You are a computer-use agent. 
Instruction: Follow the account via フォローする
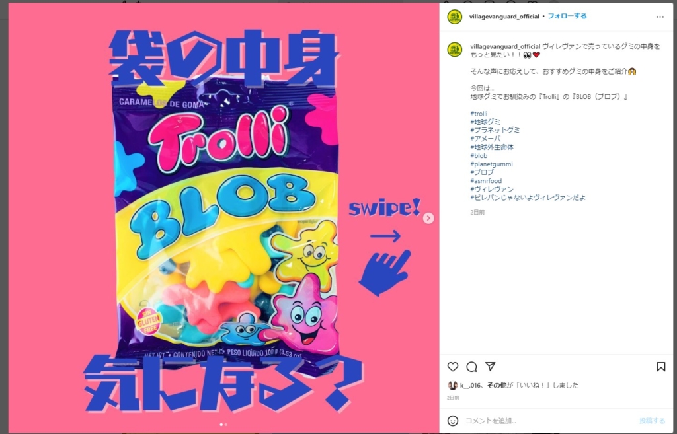coord(567,16)
